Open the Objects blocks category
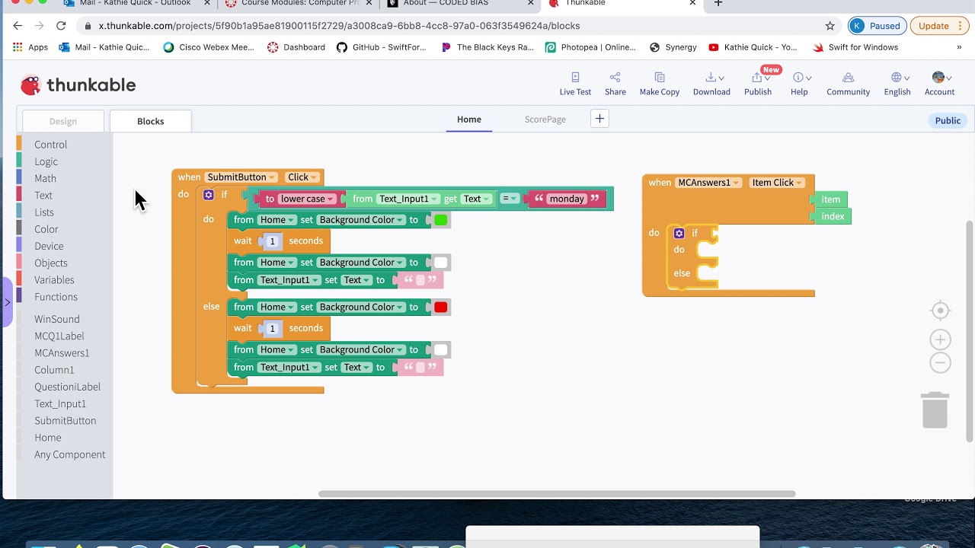The image size is (975, 548). pyautogui.click(x=51, y=263)
